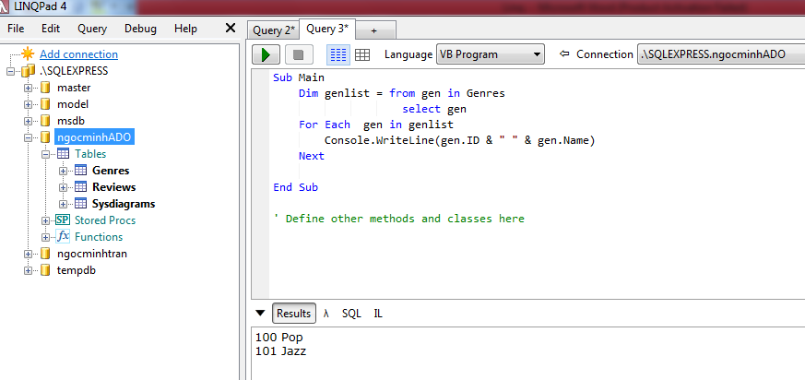
Task: Collapse the .\SQLEXPRESS server node
Action: (11, 71)
